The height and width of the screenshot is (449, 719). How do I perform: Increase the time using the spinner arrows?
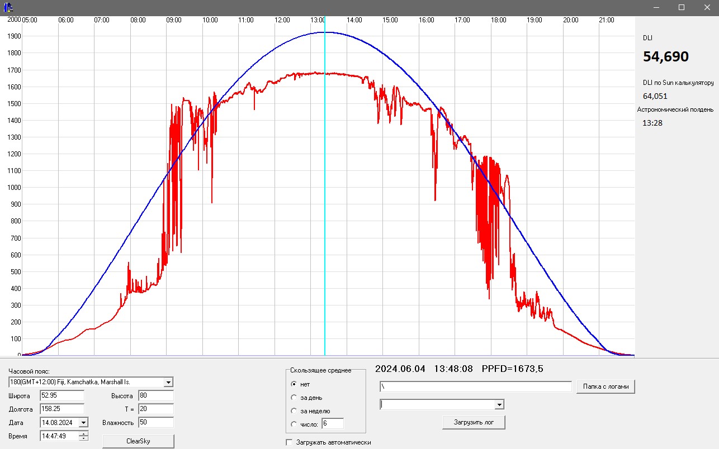pos(83,433)
